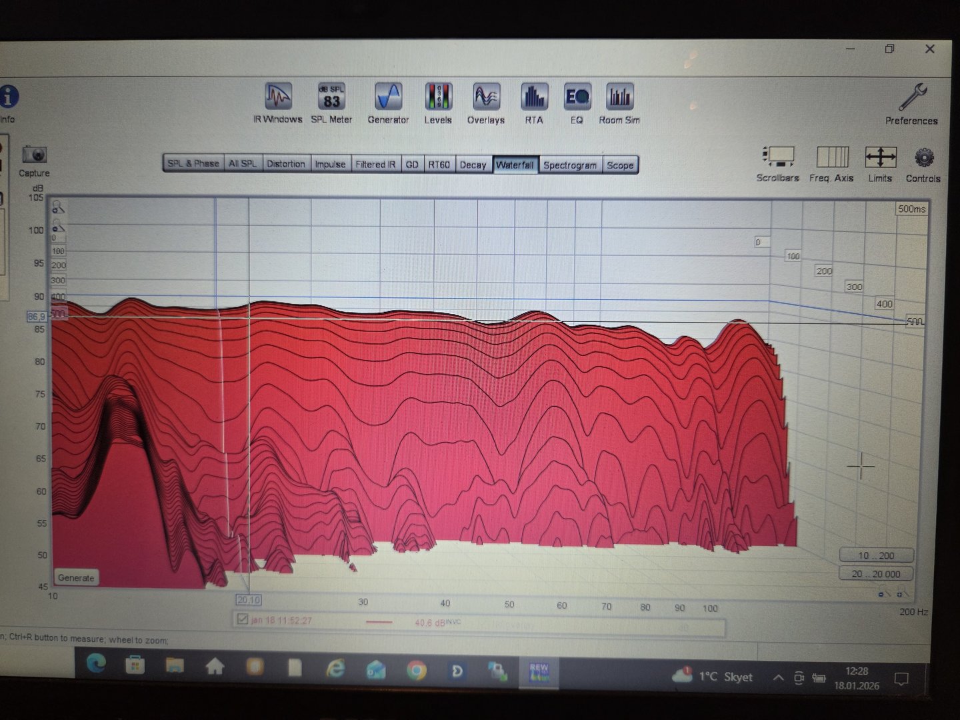Switch to the SPL & Phase tab
960x720 pixels.
pos(193,163)
